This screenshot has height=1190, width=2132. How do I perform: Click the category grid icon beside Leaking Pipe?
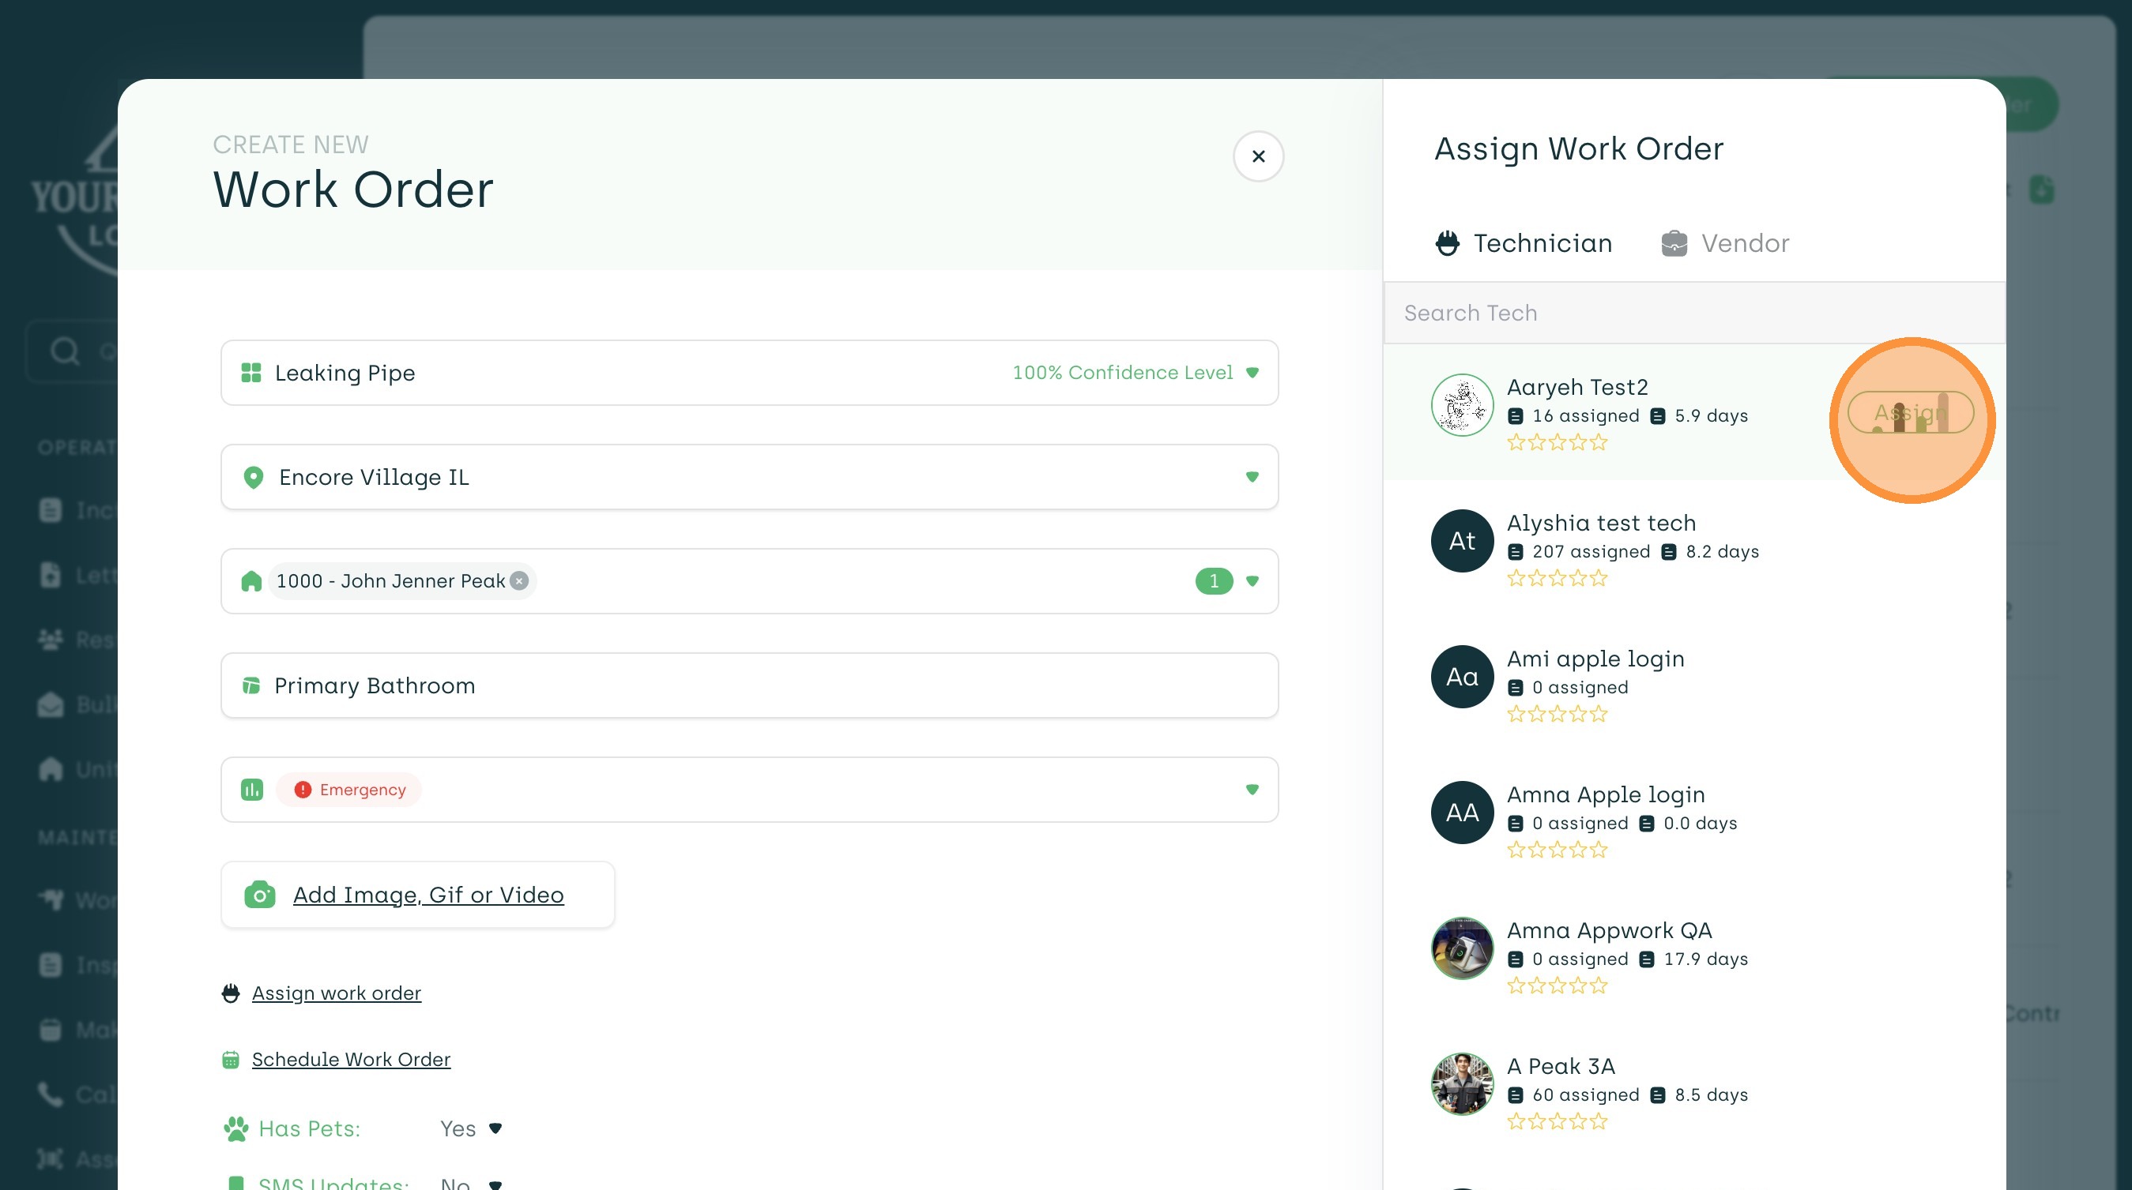[x=250, y=373]
